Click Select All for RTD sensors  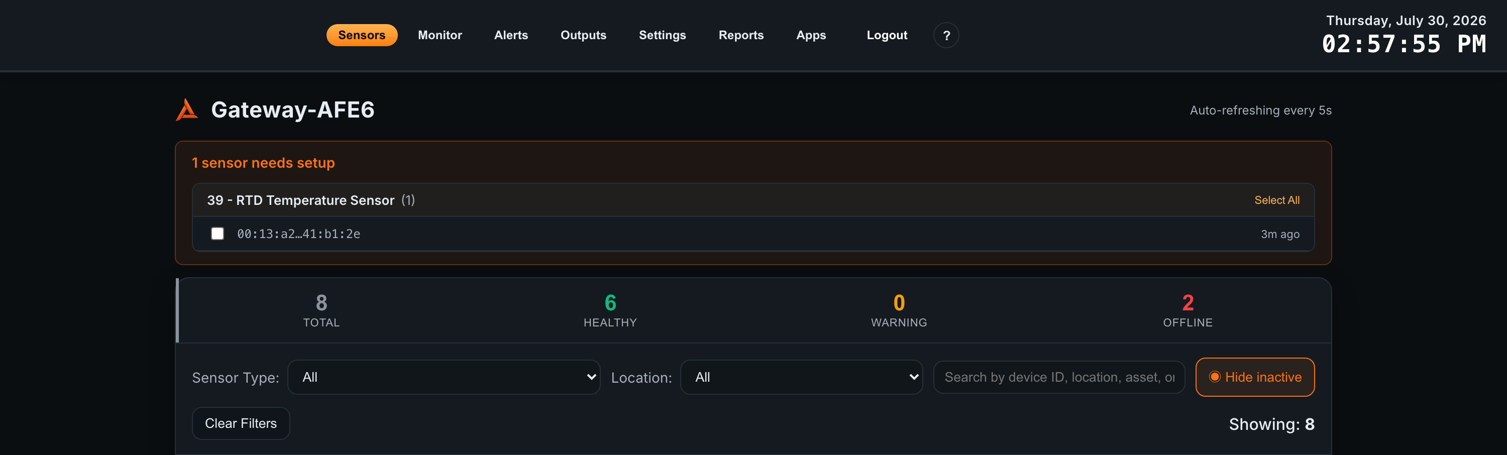coord(1276,200)
